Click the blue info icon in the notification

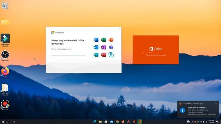pos(183,110)
